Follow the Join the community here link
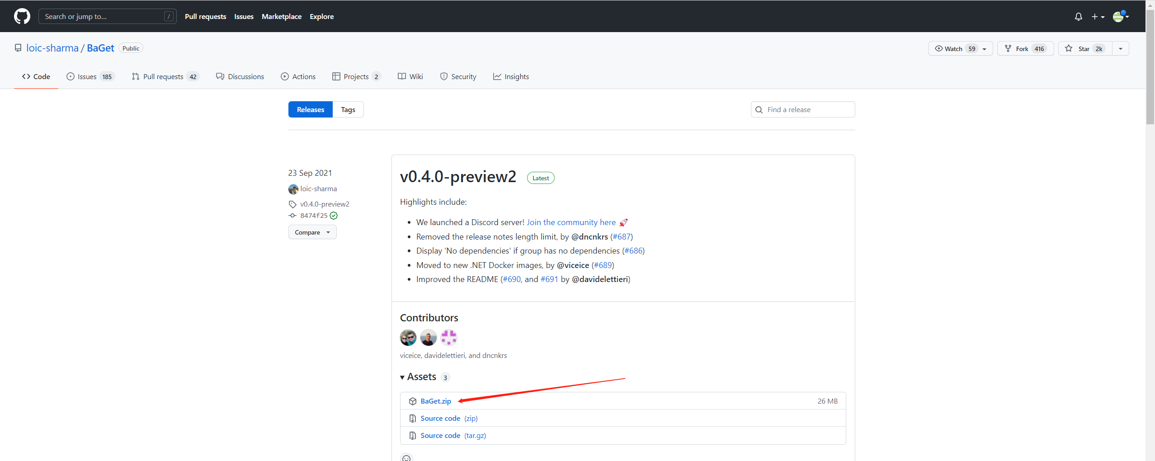1155x461 pixels. [x=571, y=222]
